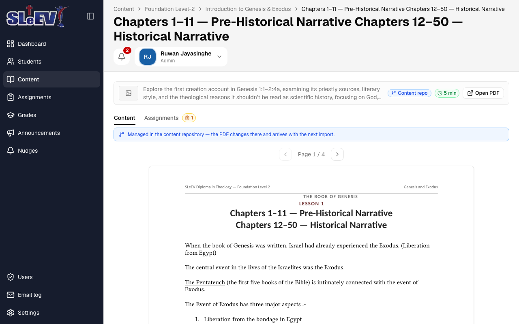
Task: Switch to the Assignments tab
Action: (x=161, y=118)
